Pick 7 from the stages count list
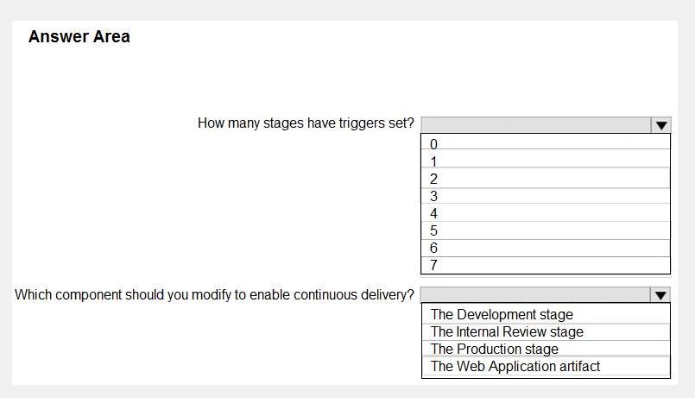 click(x=546, y=265)
